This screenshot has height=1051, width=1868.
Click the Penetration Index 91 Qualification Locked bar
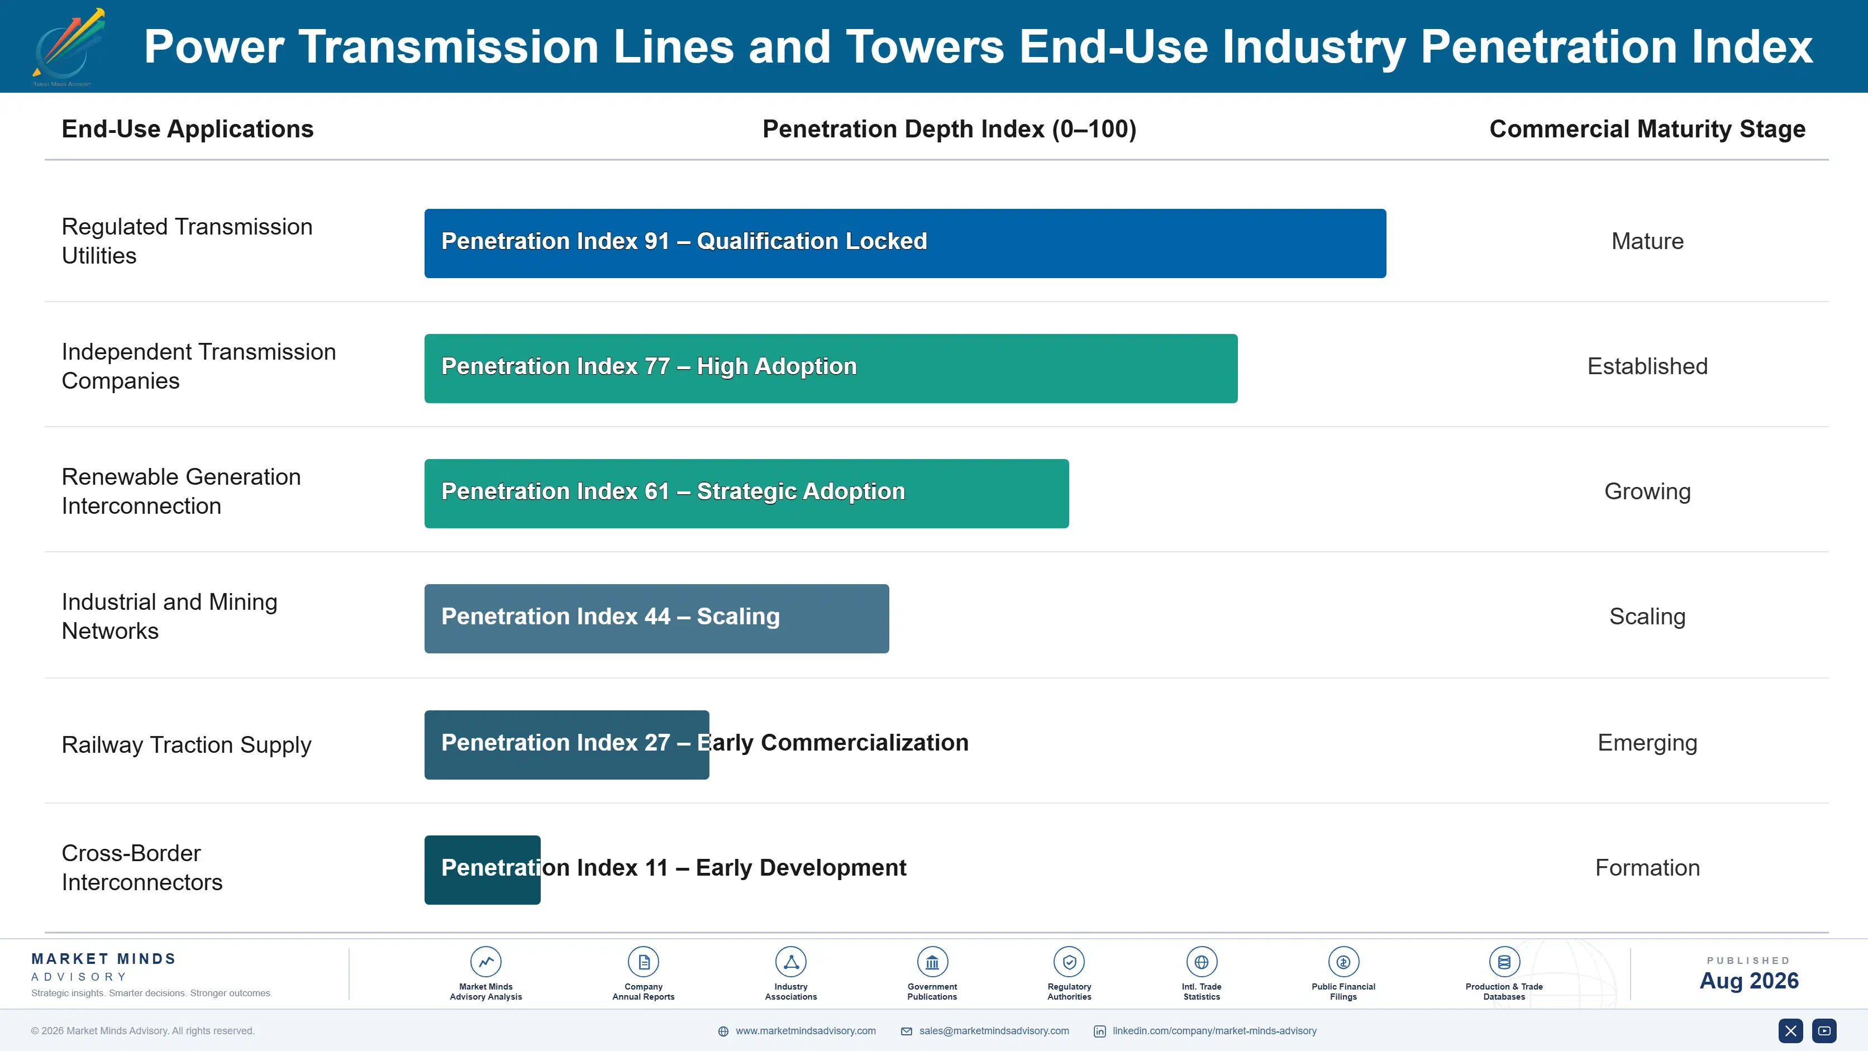pyautogui.click(x=905, y=243)
